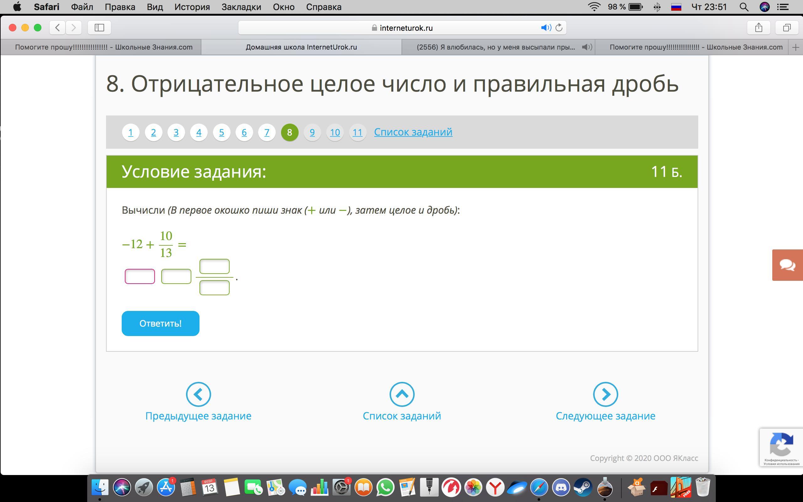Switch to the Домашняя школа InternetUrok.ru tab
The image size is (803, 502).
[x=301, y=47]
